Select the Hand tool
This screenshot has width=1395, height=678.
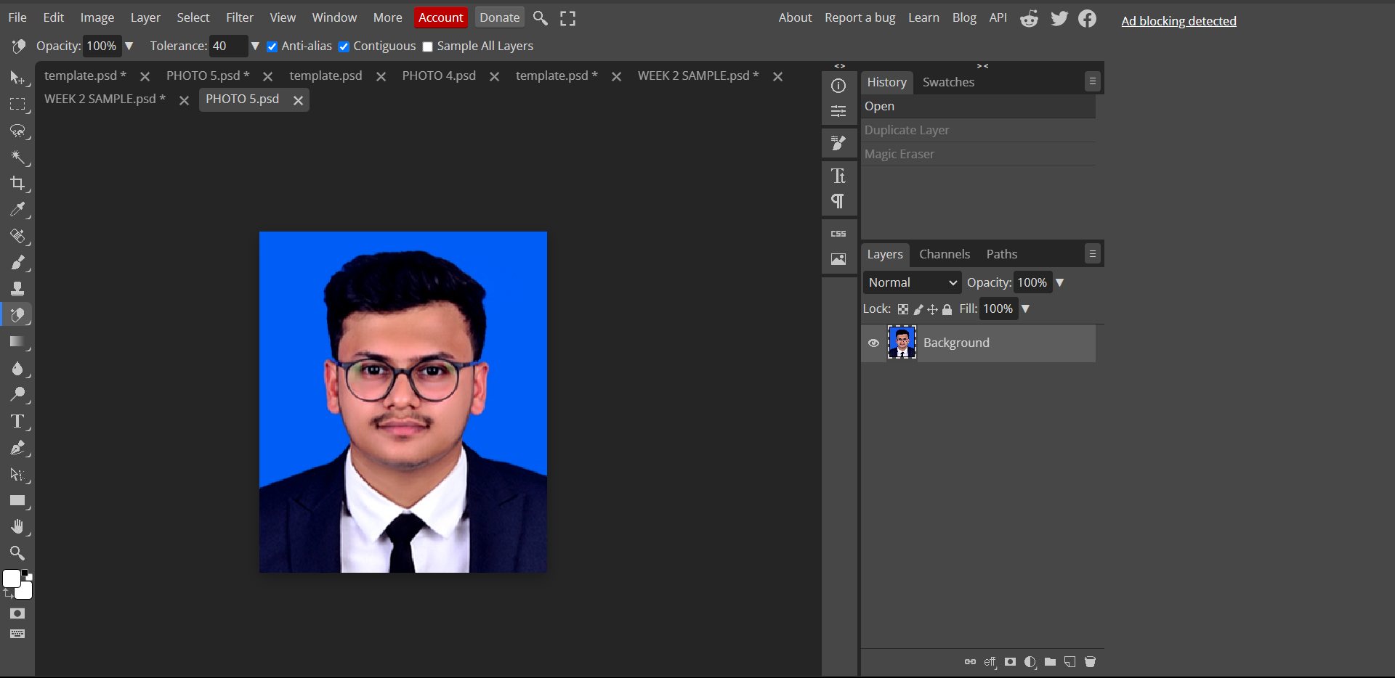point(17,527)
